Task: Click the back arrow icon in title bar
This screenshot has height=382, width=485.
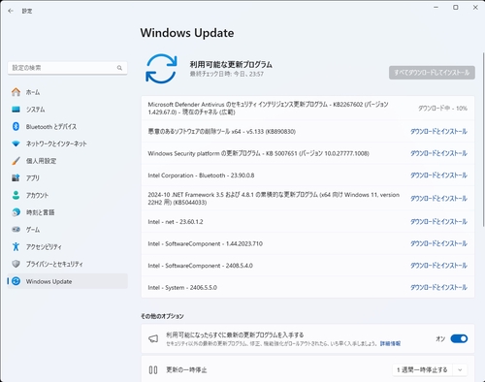Action: (x=11, y=11)
